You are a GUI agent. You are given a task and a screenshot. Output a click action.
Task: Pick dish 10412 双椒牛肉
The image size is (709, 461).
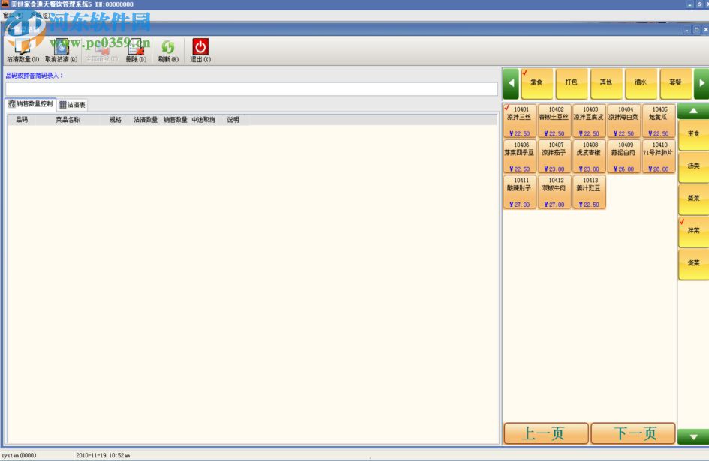pyautogui.click(x=554, y=192)
